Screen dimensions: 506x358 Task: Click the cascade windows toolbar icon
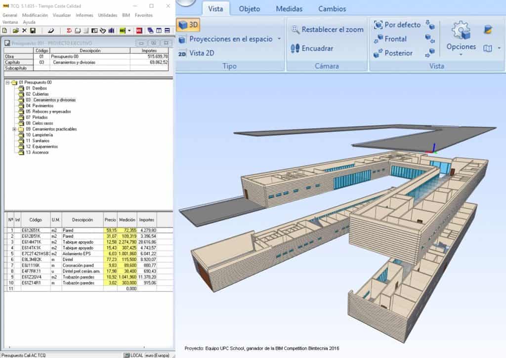pyautogui.click(x=150, y=31)
